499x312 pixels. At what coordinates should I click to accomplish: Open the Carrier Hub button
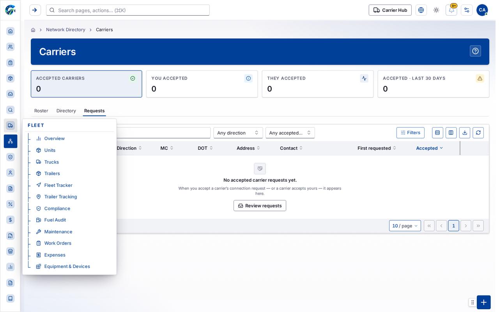[x=390, y=10]
